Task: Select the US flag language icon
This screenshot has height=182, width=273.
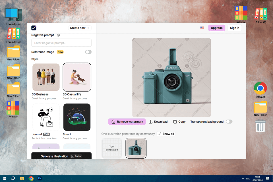Action: pos(202,28)
